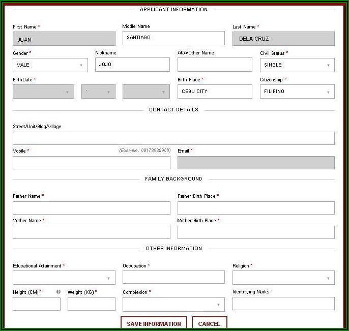Click the Height help question mark icon
The width and height of the screenshot is (349, 331).
[59, 292]
